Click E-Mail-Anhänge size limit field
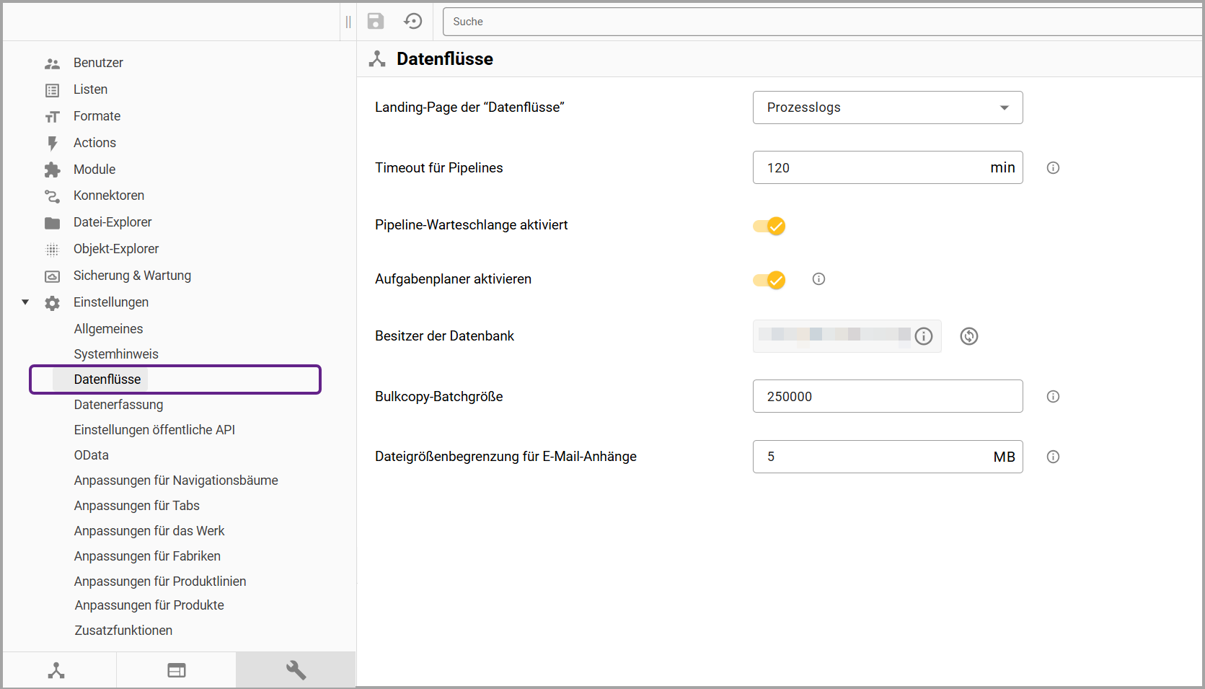 coord(888,457)
